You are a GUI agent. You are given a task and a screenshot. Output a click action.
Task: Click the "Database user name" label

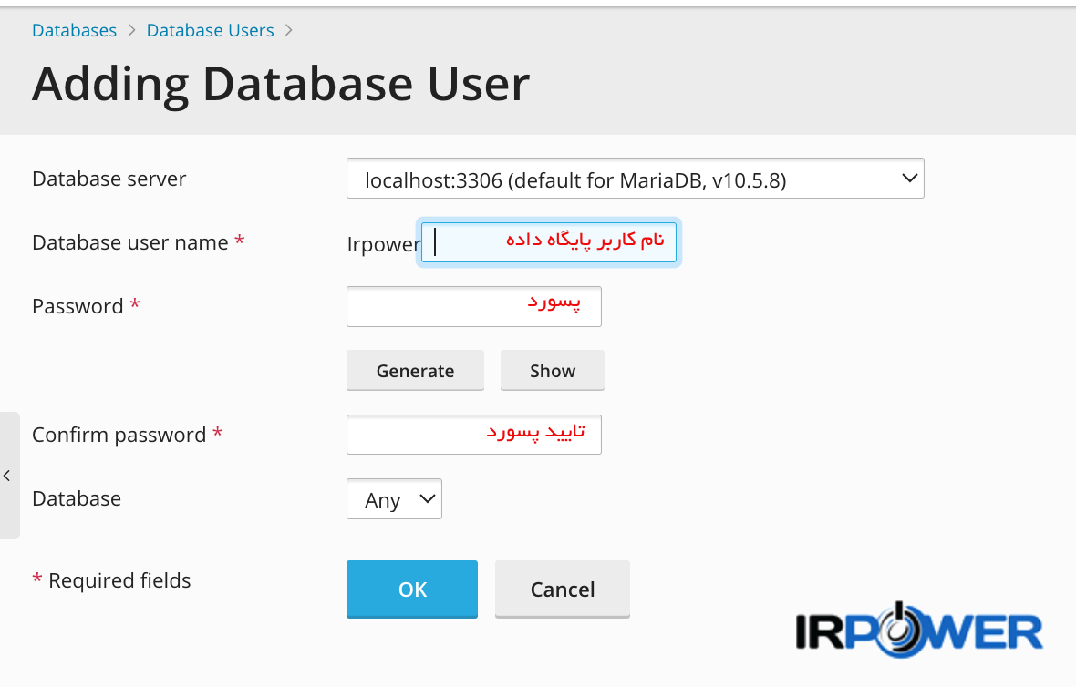click(x=130, y=242)
